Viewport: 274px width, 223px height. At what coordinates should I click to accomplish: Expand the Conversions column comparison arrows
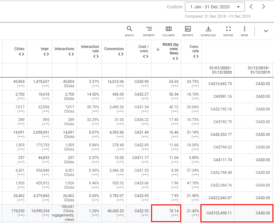coord(121,54)
